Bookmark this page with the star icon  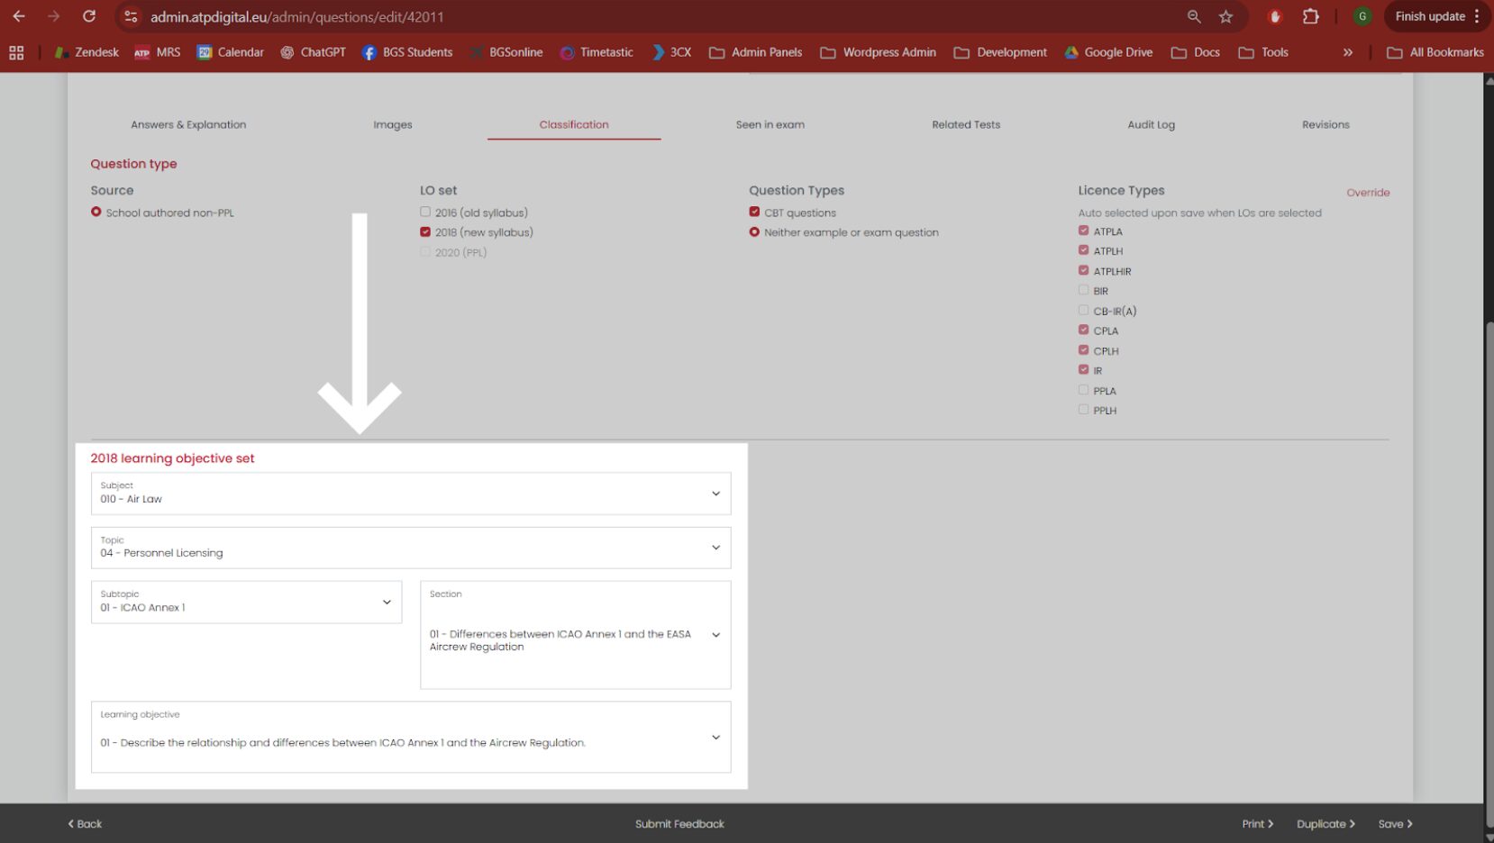click(x=1225, y=16)
